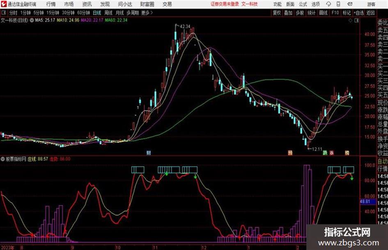This screenshot has width=388, height=250.
Task: Click the 统计 statistics button
Action: [312, 13]
